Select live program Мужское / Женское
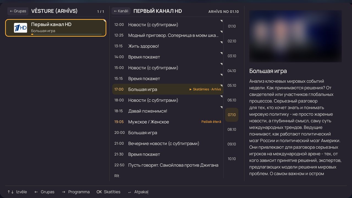 [168, 122]
